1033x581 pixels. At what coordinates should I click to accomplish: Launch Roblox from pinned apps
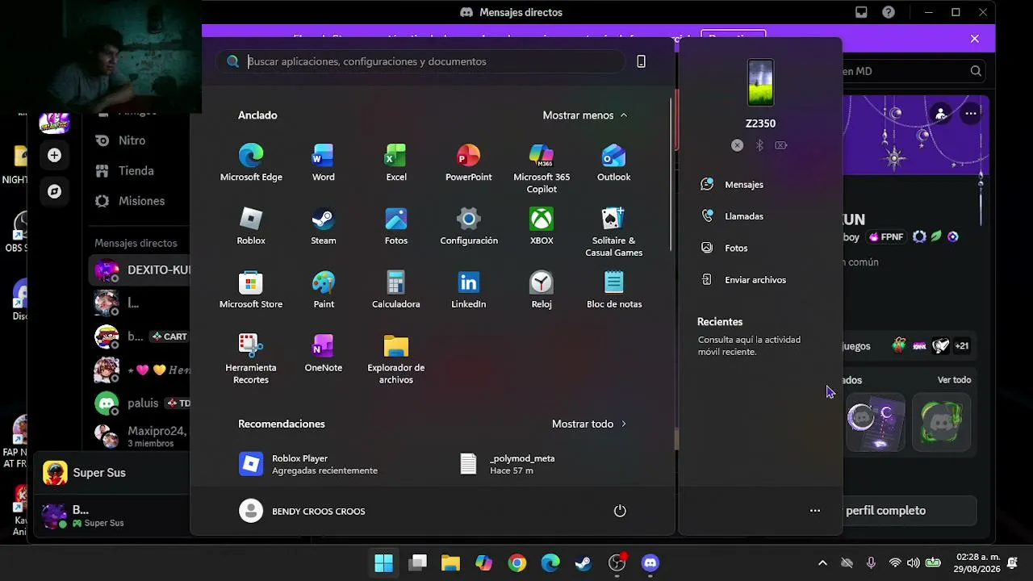(251, 226)
